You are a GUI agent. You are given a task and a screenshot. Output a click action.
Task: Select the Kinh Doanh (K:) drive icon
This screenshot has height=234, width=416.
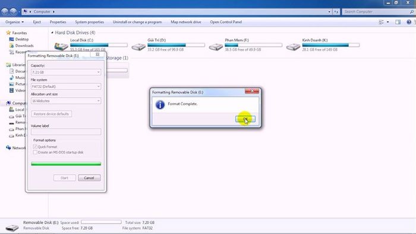tap(293, 47)
